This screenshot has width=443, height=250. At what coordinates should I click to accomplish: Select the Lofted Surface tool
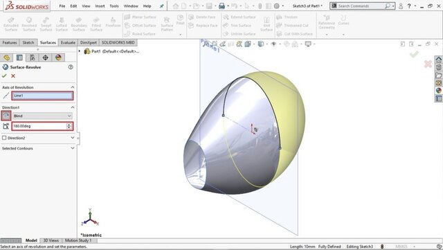(62, 24)
